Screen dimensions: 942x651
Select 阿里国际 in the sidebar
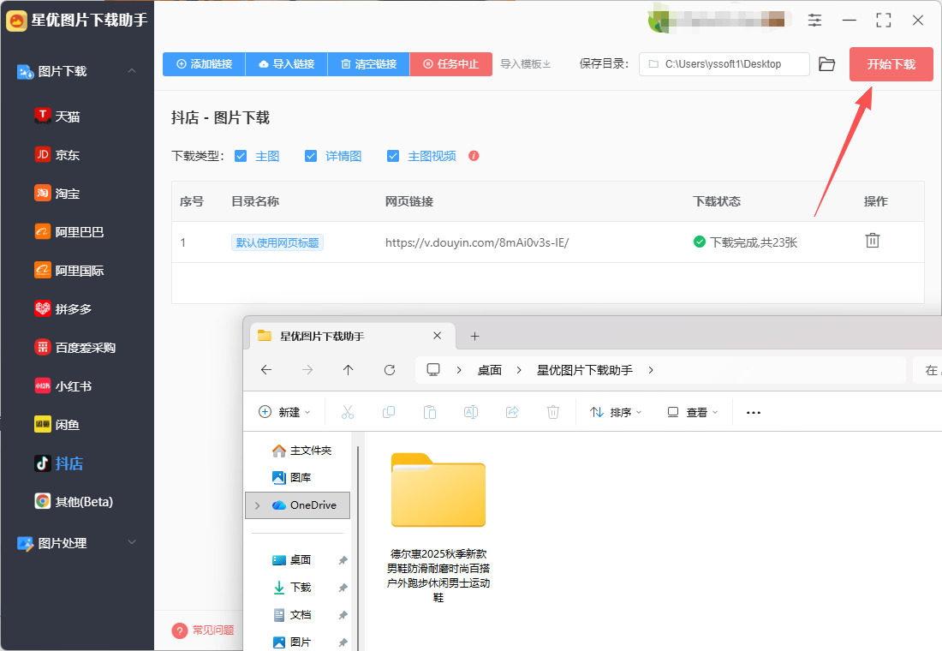(69, 270)
